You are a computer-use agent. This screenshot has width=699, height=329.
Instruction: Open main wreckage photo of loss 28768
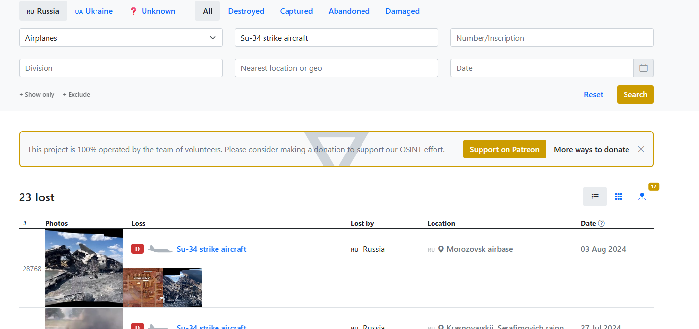point(84,268)
